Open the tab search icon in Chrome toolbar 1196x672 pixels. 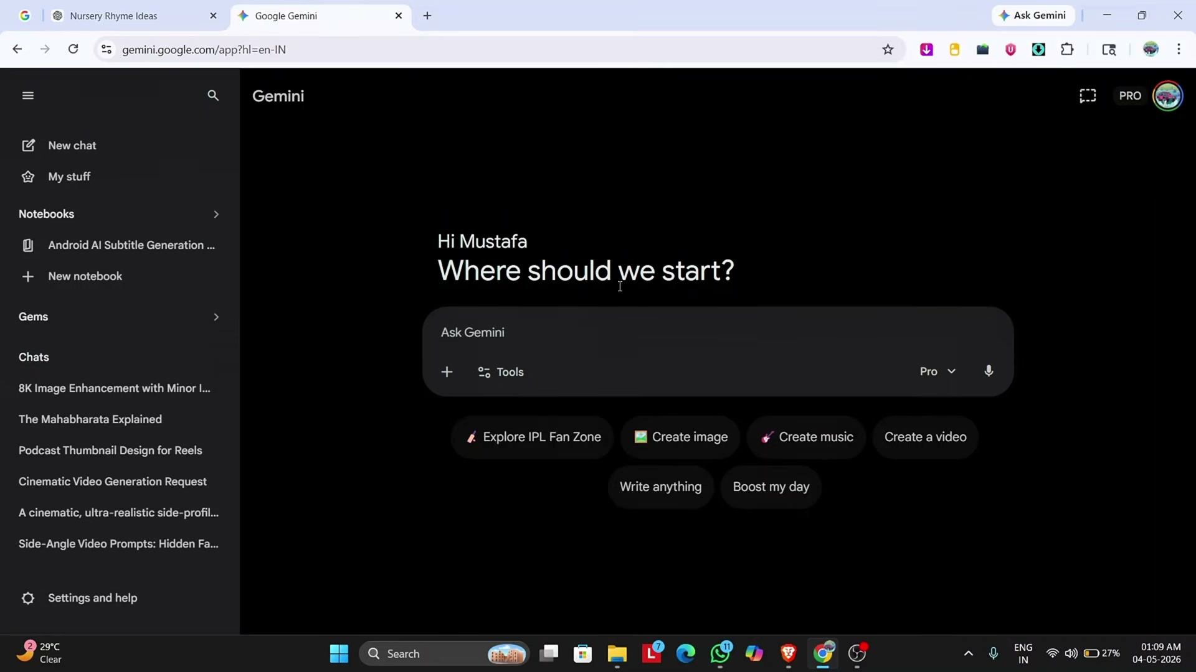1109,49
